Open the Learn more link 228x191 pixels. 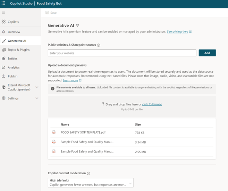coord(70,80)
